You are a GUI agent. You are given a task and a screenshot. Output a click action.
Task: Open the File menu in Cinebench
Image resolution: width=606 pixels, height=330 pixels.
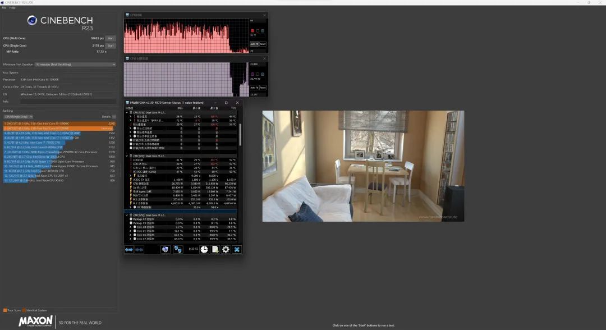click(x=4, y=8)
